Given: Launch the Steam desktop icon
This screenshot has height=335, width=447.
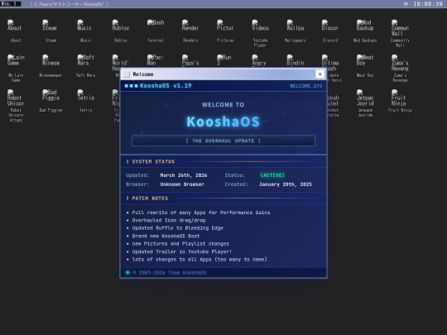Looking at the screenshot, I should (50, 31).
